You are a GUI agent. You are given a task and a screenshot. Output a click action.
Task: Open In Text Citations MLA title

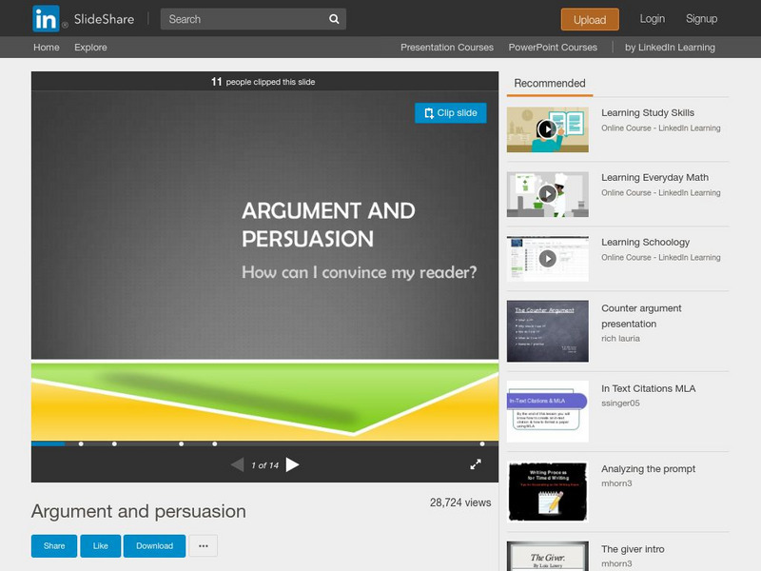coord(648,388)
